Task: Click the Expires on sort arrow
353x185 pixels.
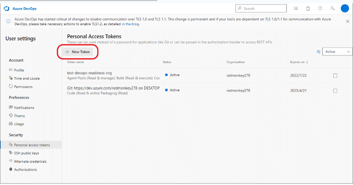Action: pos(307,62)
